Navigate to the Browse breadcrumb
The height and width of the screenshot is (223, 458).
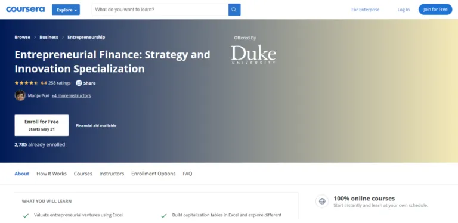[22, 37]
